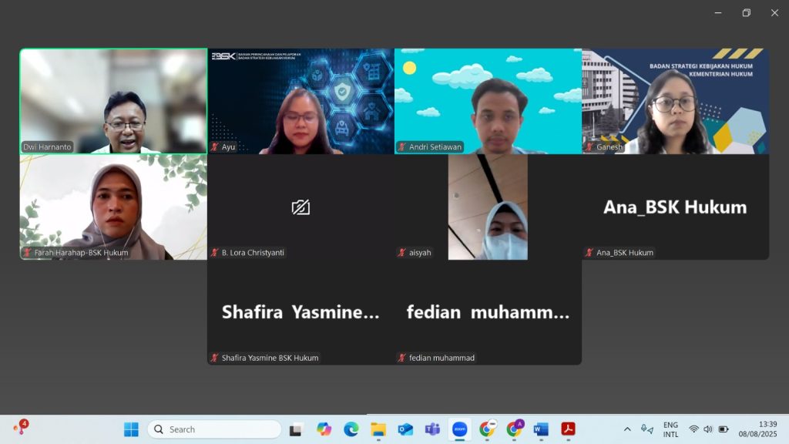Open Microsoft Edge browser

tap(351, 429)
